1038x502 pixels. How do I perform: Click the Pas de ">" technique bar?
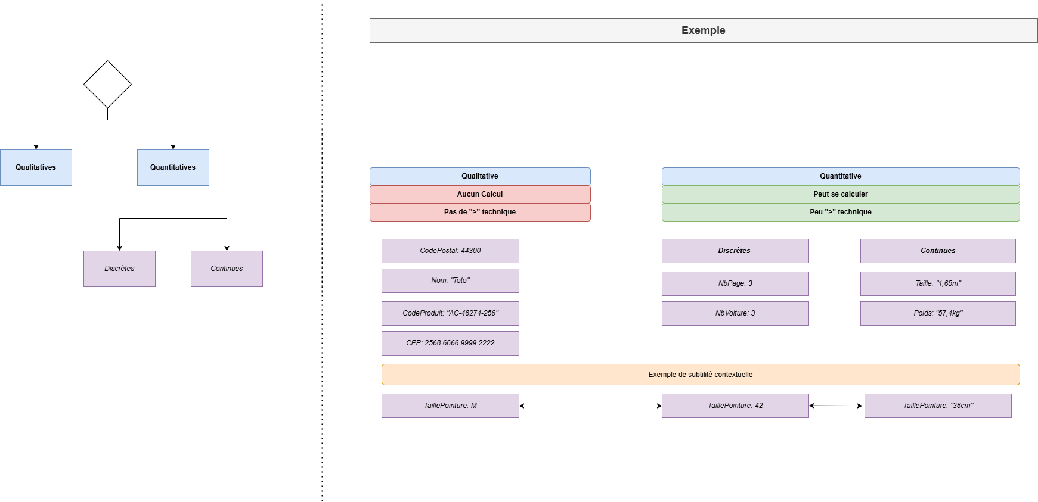coord(480,212)
